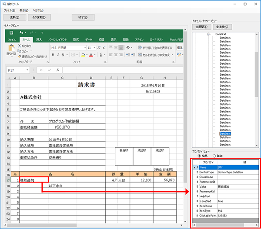
Task: Click wrap text (折り返して全体を表示する)
Action: (155, 48)
